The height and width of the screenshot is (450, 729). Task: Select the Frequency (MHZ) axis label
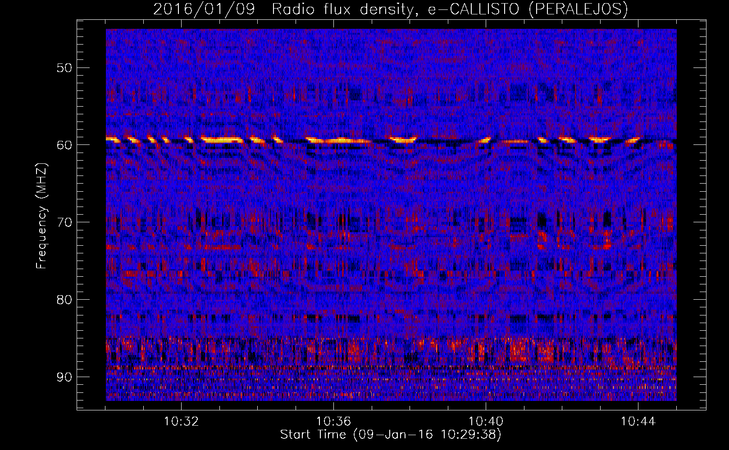(x=41, y=216)
